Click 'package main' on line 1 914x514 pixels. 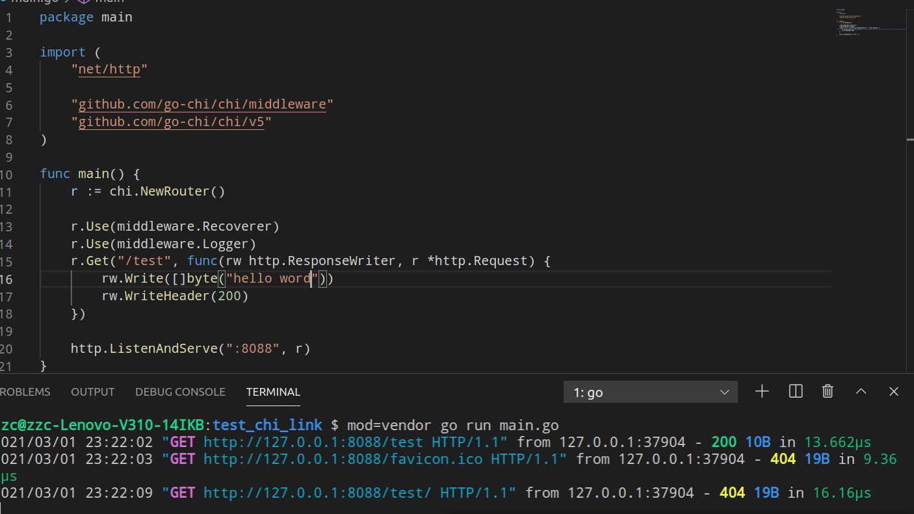click(86, 17)
